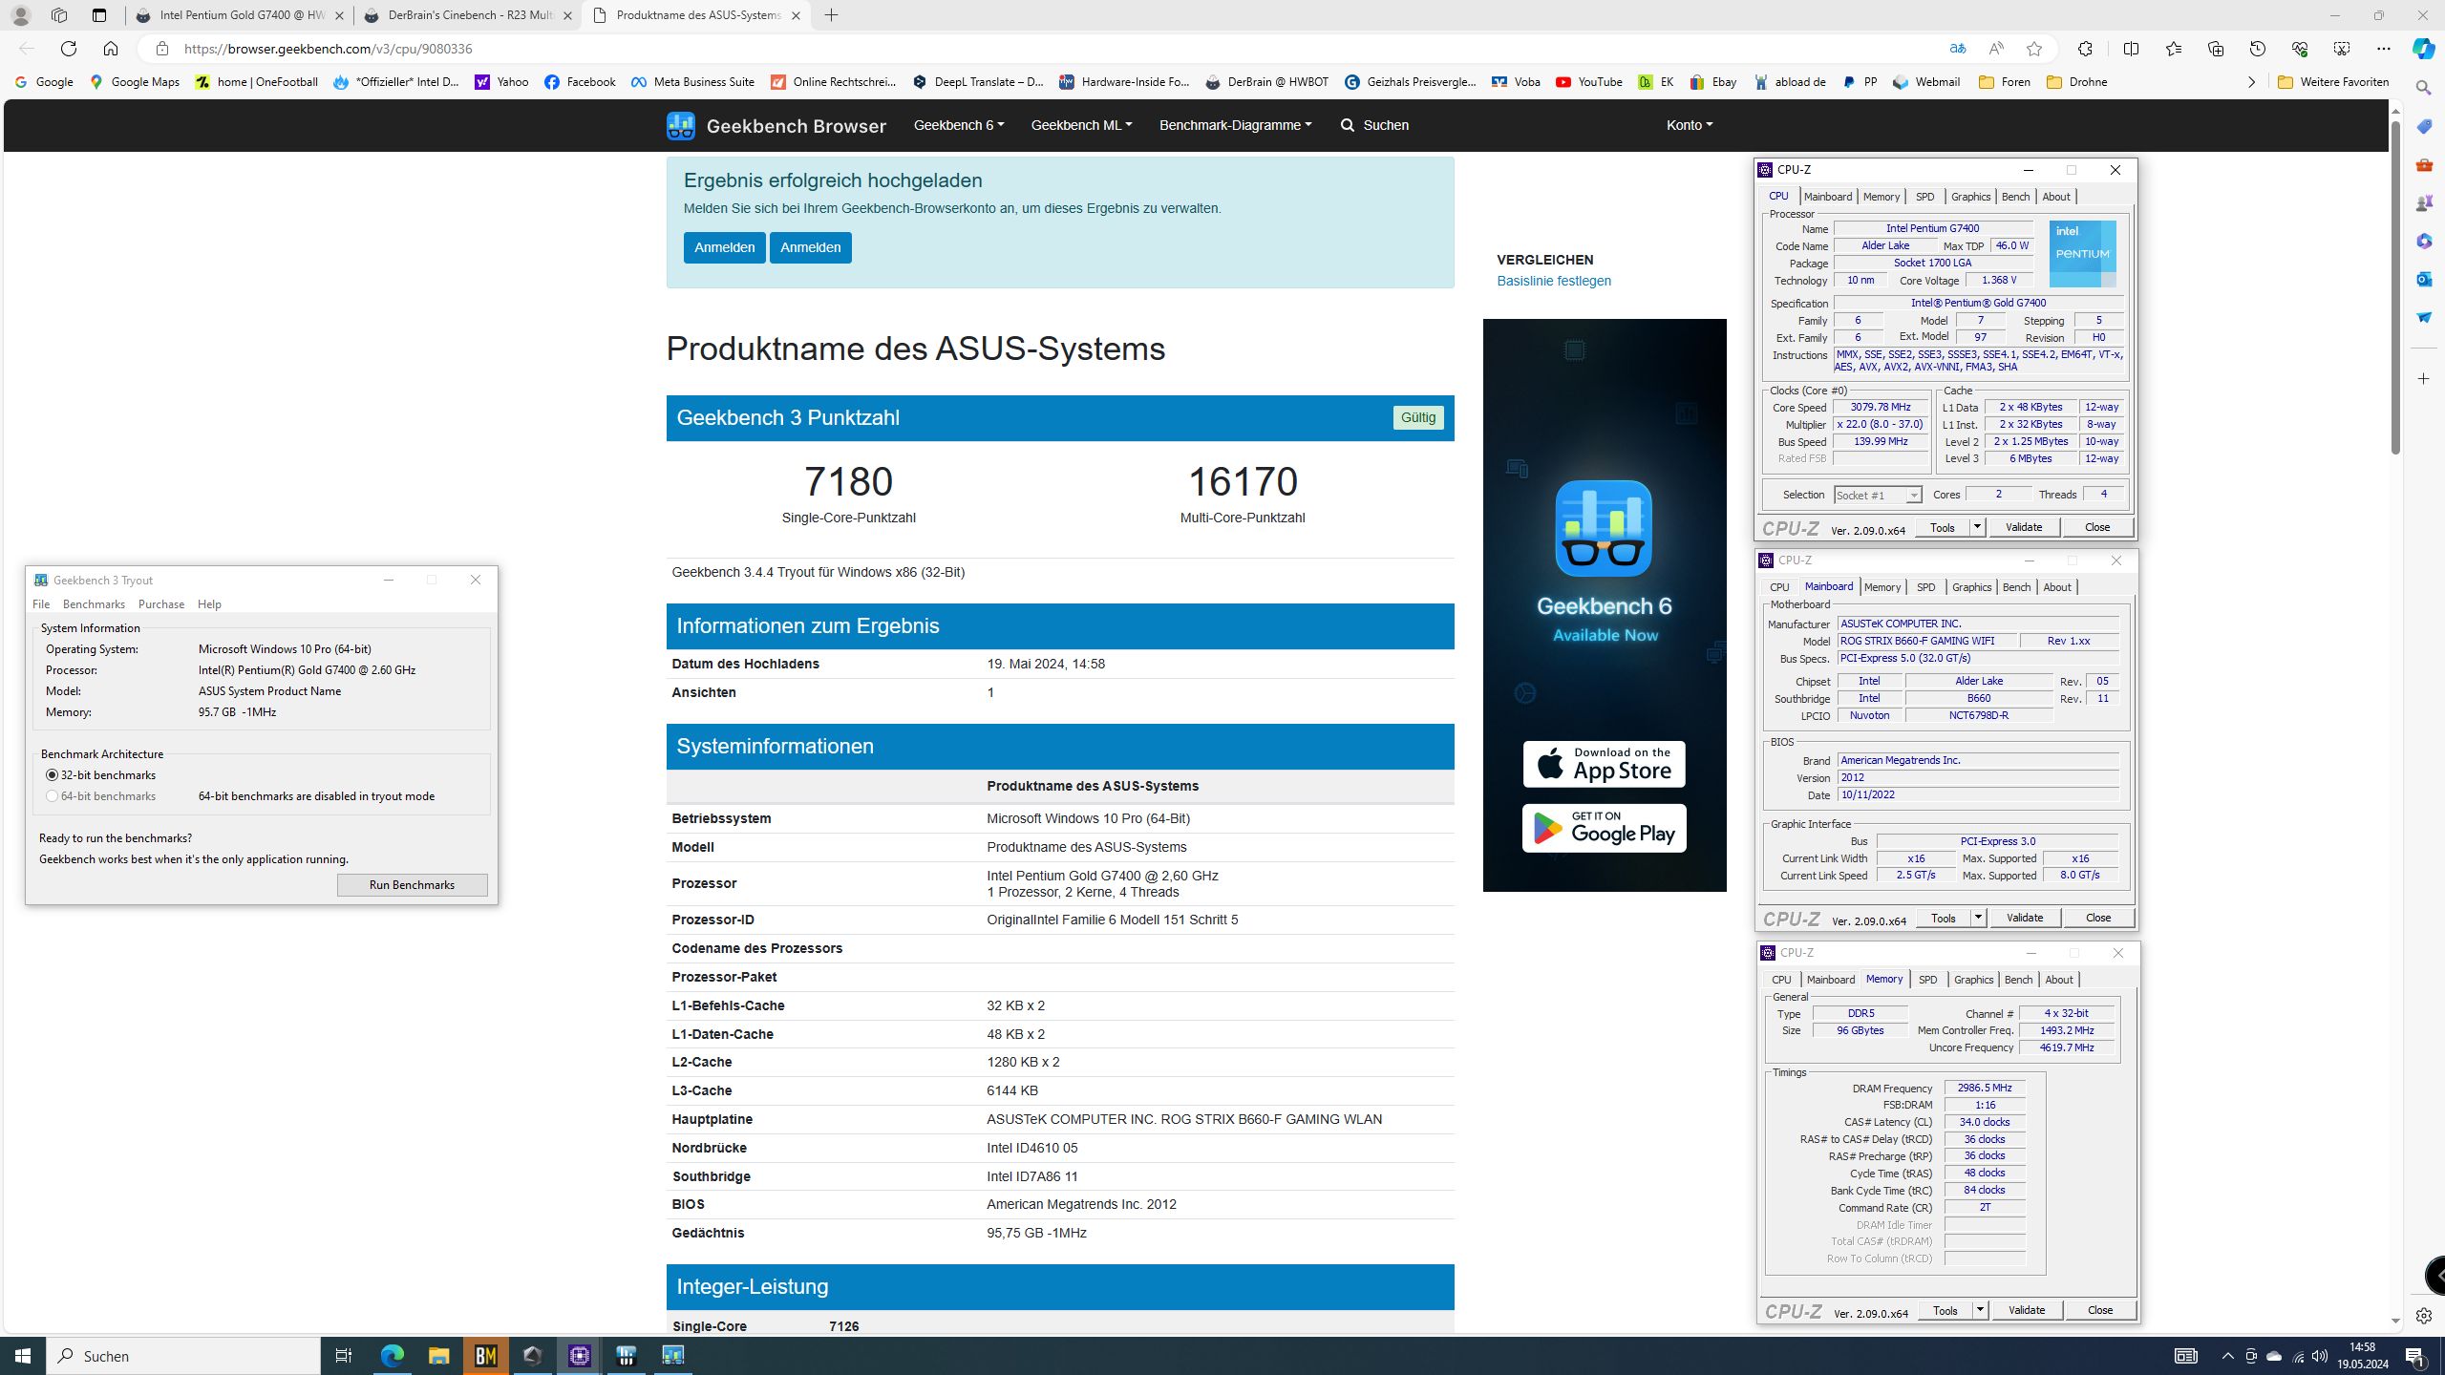Open the Tools dropdown arrow in the Mainboard CPU-Z window

pyautogui.click(x=1978, y=918)
